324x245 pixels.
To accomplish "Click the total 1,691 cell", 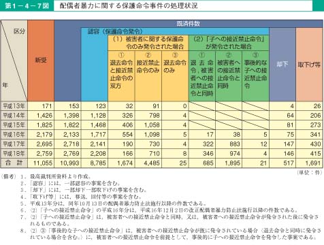I will coord(313,163).
